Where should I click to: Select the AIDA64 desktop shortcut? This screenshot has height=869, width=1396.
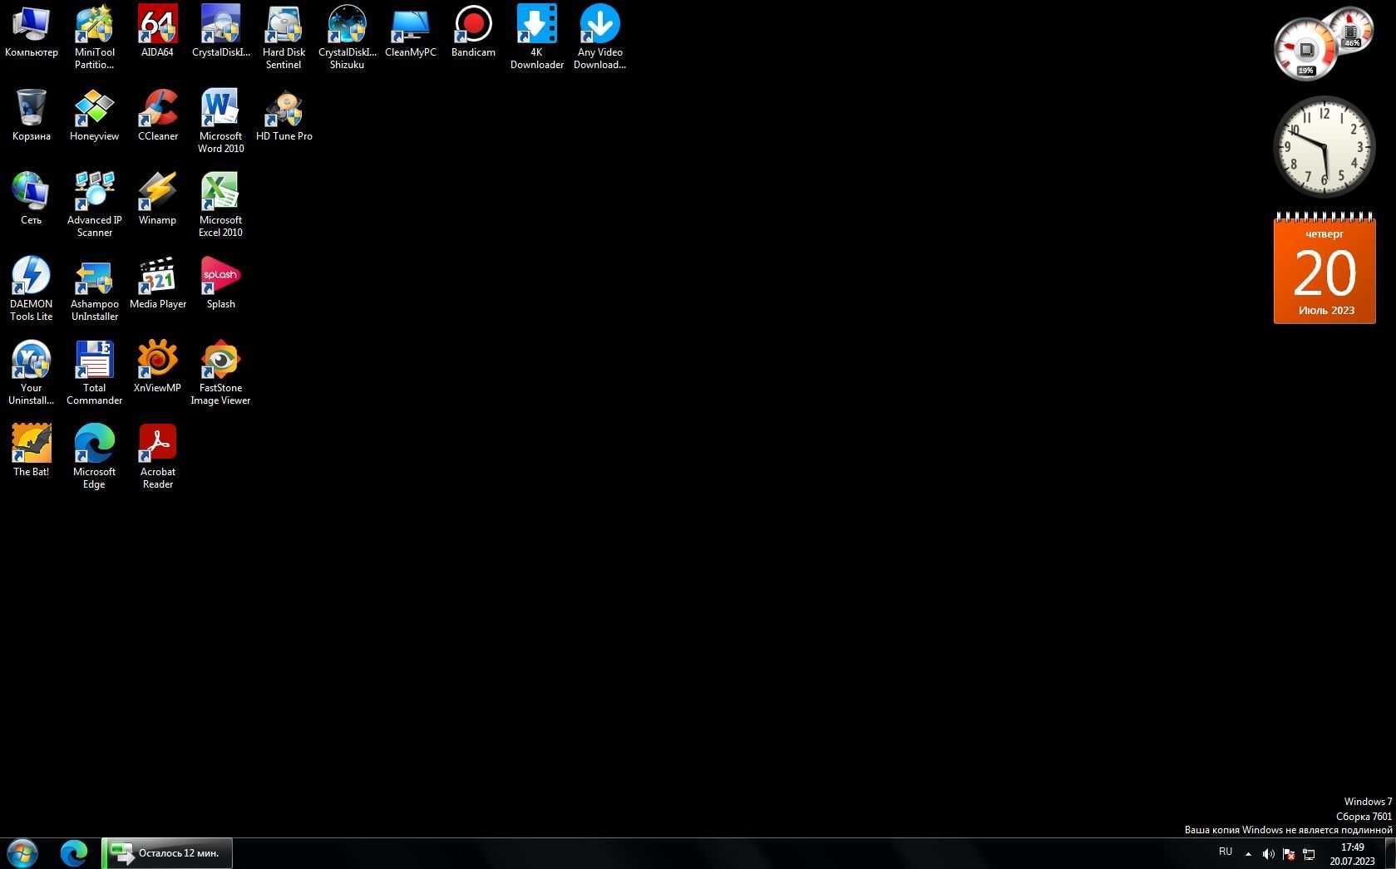point(157,32)
